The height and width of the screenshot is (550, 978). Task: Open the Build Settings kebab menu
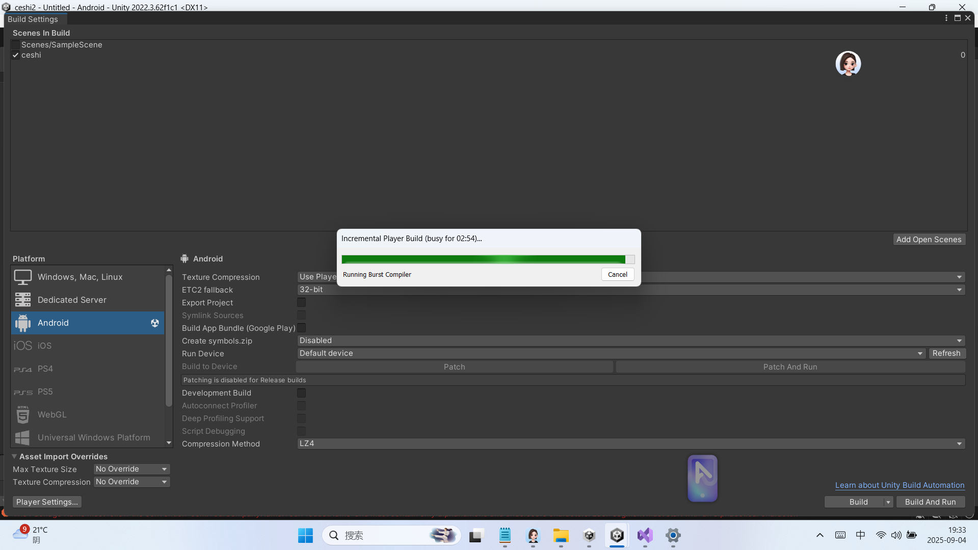(x=946, y=18)
